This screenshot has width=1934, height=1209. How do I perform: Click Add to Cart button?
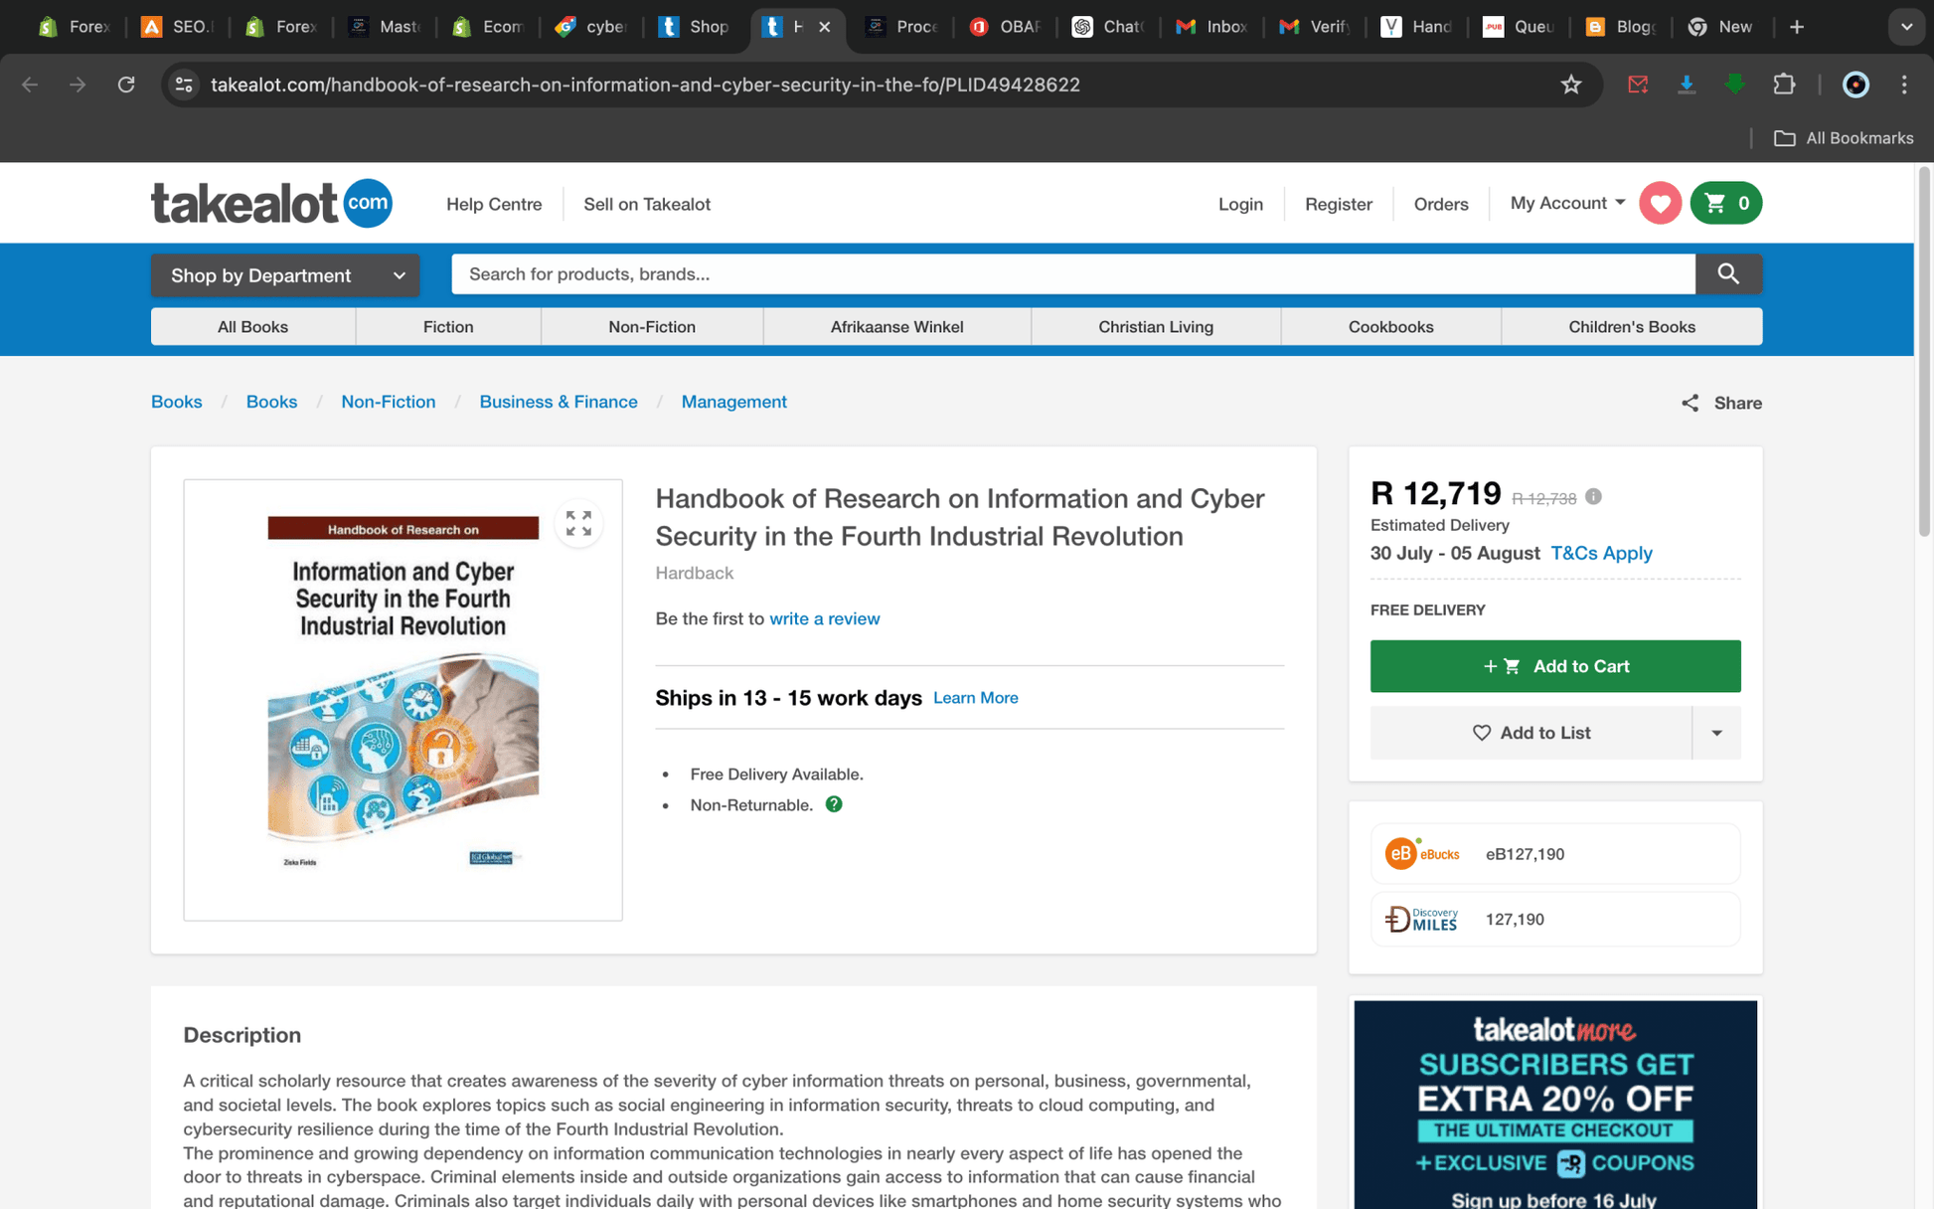(1555, 666)
